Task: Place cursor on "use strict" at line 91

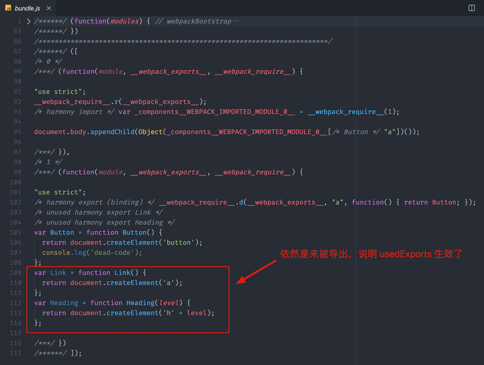Action: 57,92
